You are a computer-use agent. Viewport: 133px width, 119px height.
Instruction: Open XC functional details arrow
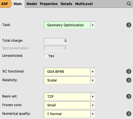[129, 71]
